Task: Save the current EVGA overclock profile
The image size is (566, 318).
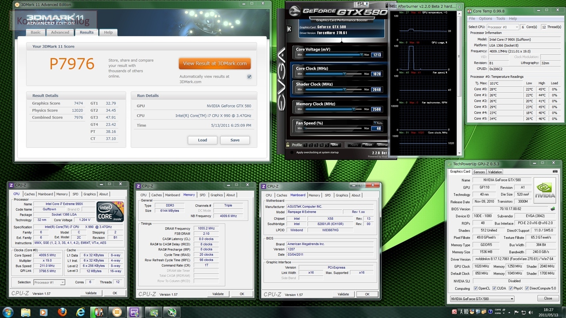Action: pyautogui.click(x=335, y=145)
